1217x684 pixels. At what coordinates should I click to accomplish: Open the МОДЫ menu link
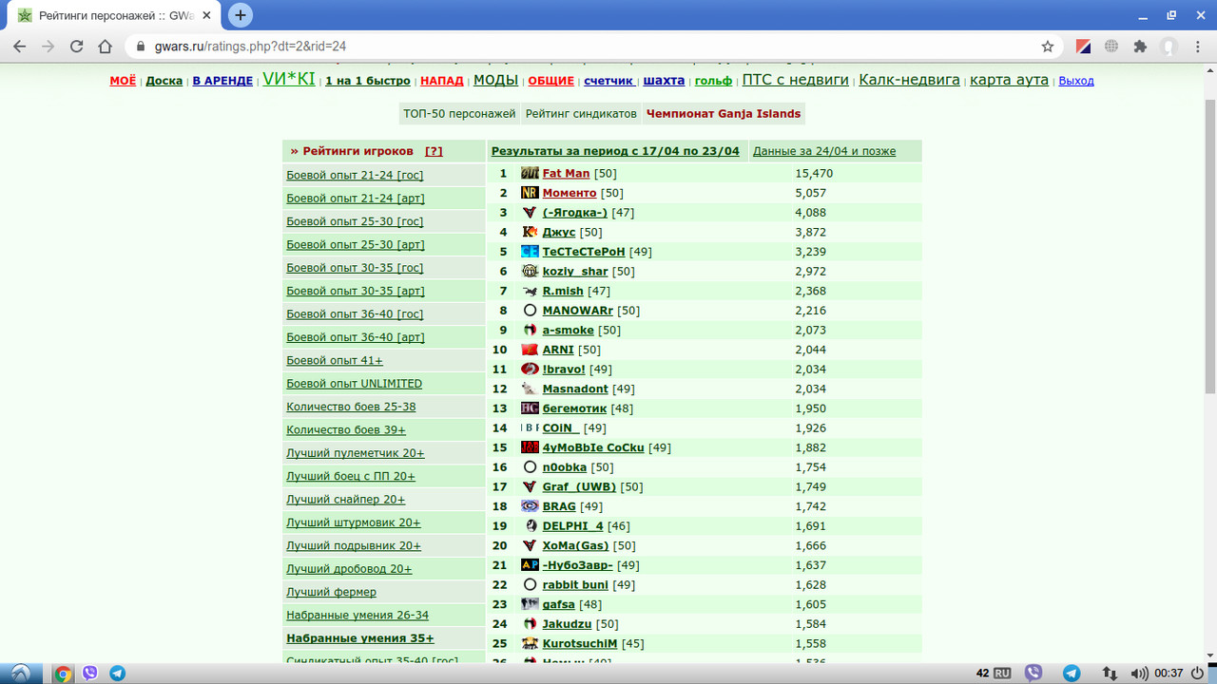click(x=495, y=80)
